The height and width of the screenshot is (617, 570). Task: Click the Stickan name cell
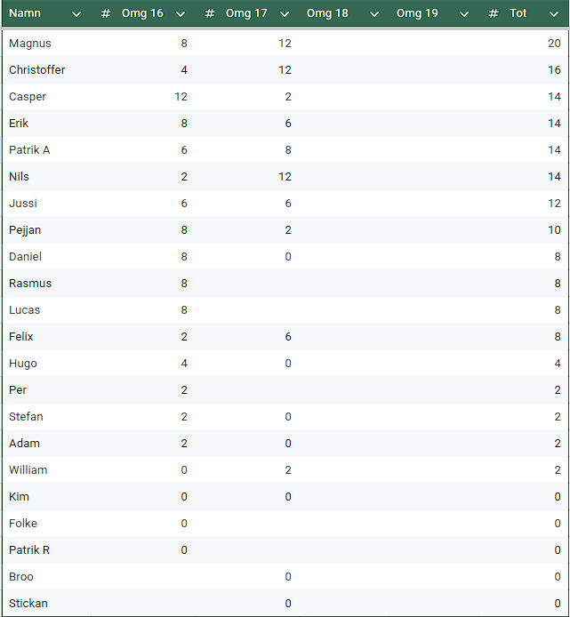point(28,604)
